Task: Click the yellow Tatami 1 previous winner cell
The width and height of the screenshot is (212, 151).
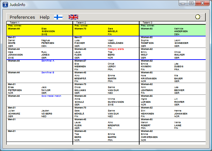Action: coord(40,30)
